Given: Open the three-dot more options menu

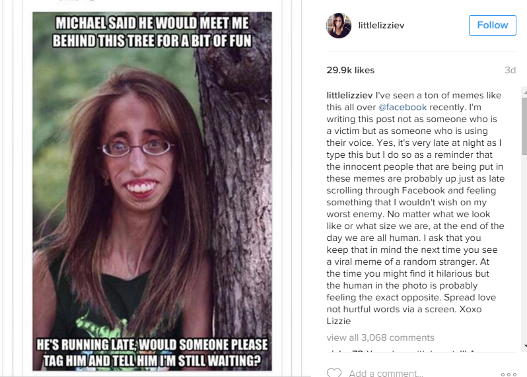Looking at the screenshot, I should point(509,374).
